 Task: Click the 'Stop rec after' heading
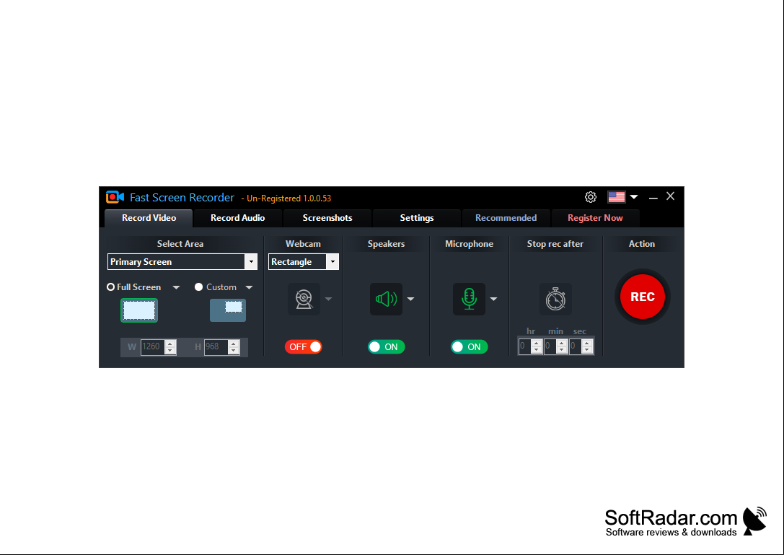(x=555, y=244)
